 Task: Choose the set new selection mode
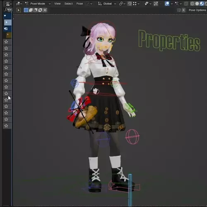point(26,10)
